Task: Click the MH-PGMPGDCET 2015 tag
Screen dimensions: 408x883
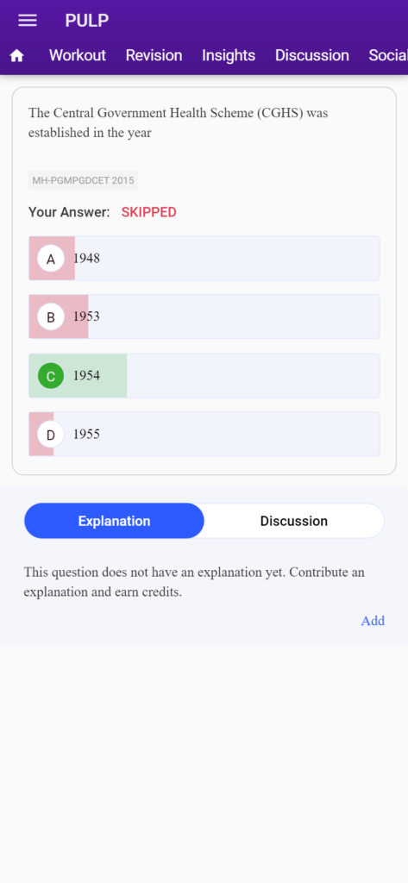Action: (x=84, y=180)
